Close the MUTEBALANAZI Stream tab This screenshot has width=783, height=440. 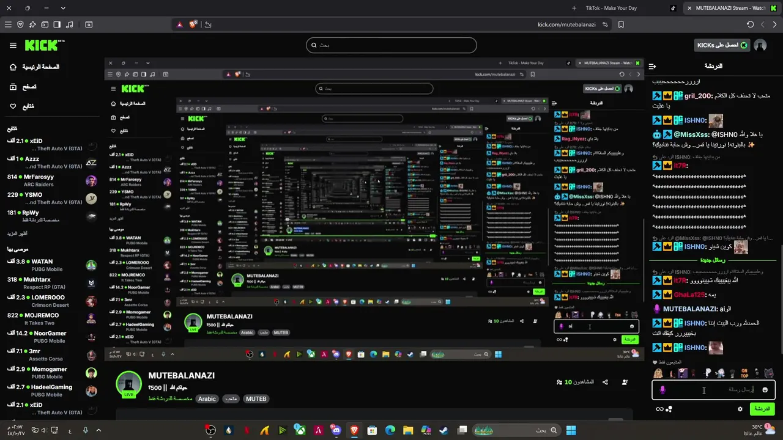coord(689,8)
